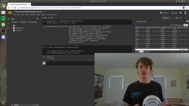Image resolution: width=189 pixels, height=106 pixels.
Task: Click the All changes saved link
Action: pos(51,15)
